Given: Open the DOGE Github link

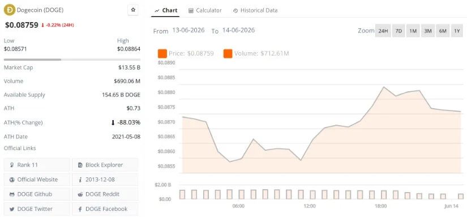Looking at the screenshot, I should pos(37,194).
